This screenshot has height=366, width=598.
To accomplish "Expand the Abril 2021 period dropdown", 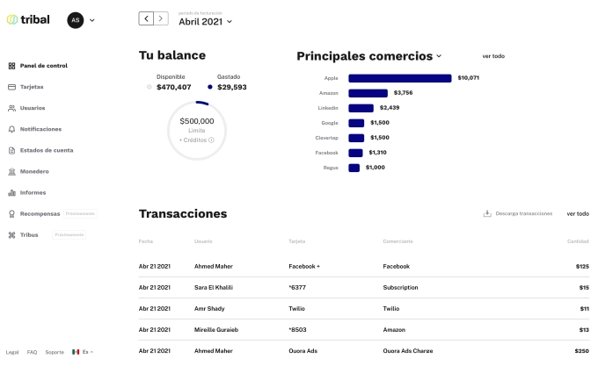I will point(230,22).
